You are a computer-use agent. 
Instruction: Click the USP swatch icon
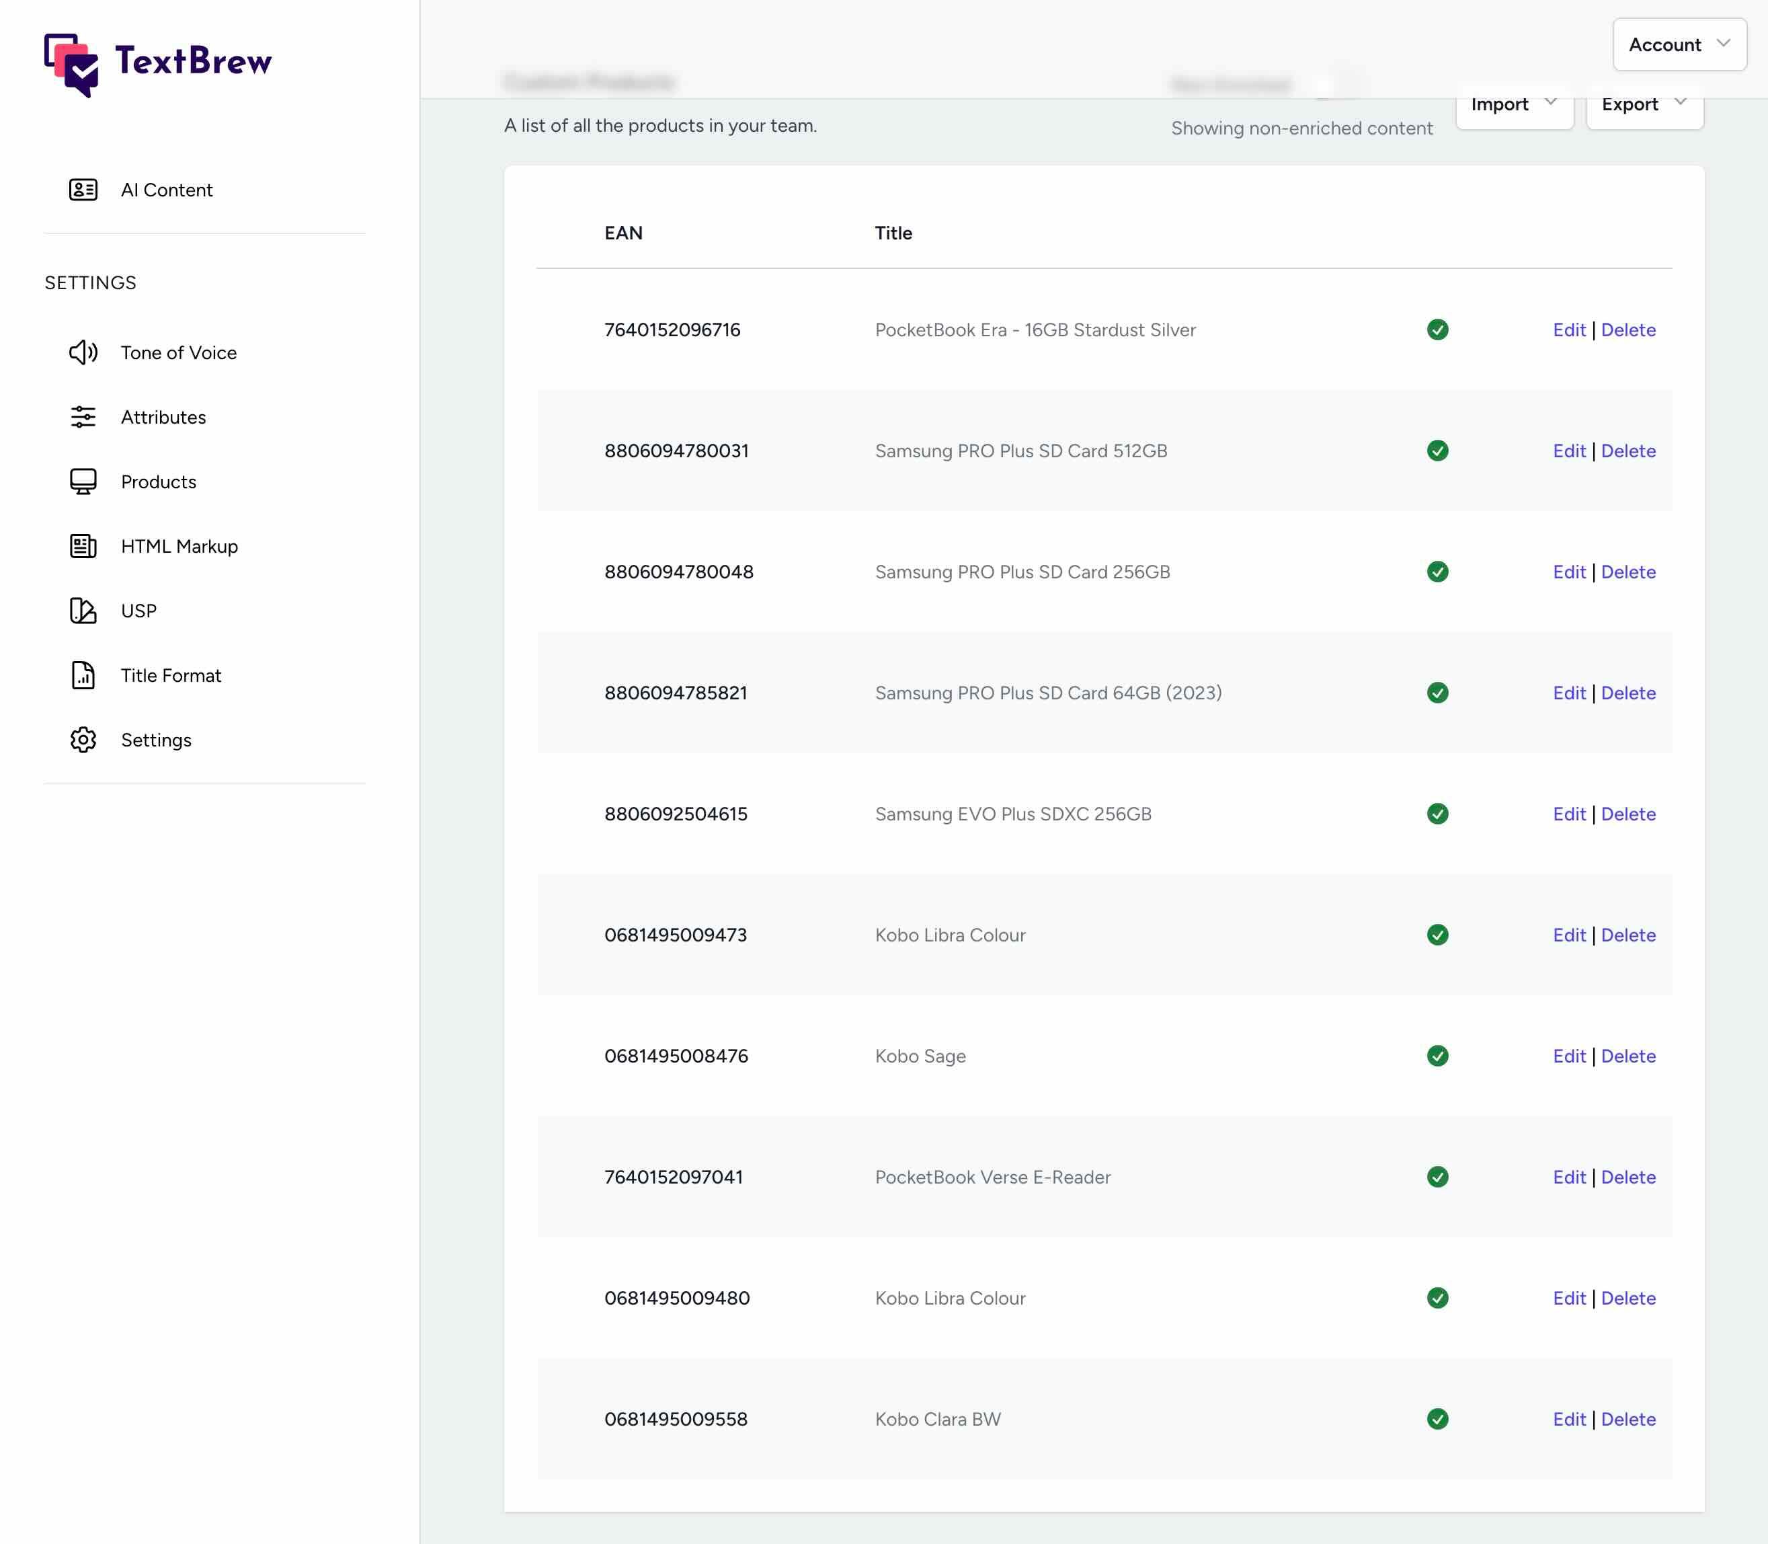tap(83, 611)
